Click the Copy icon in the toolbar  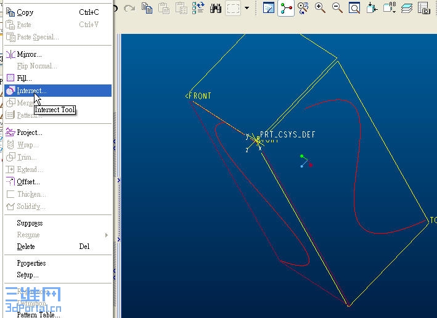coord(147,8)
